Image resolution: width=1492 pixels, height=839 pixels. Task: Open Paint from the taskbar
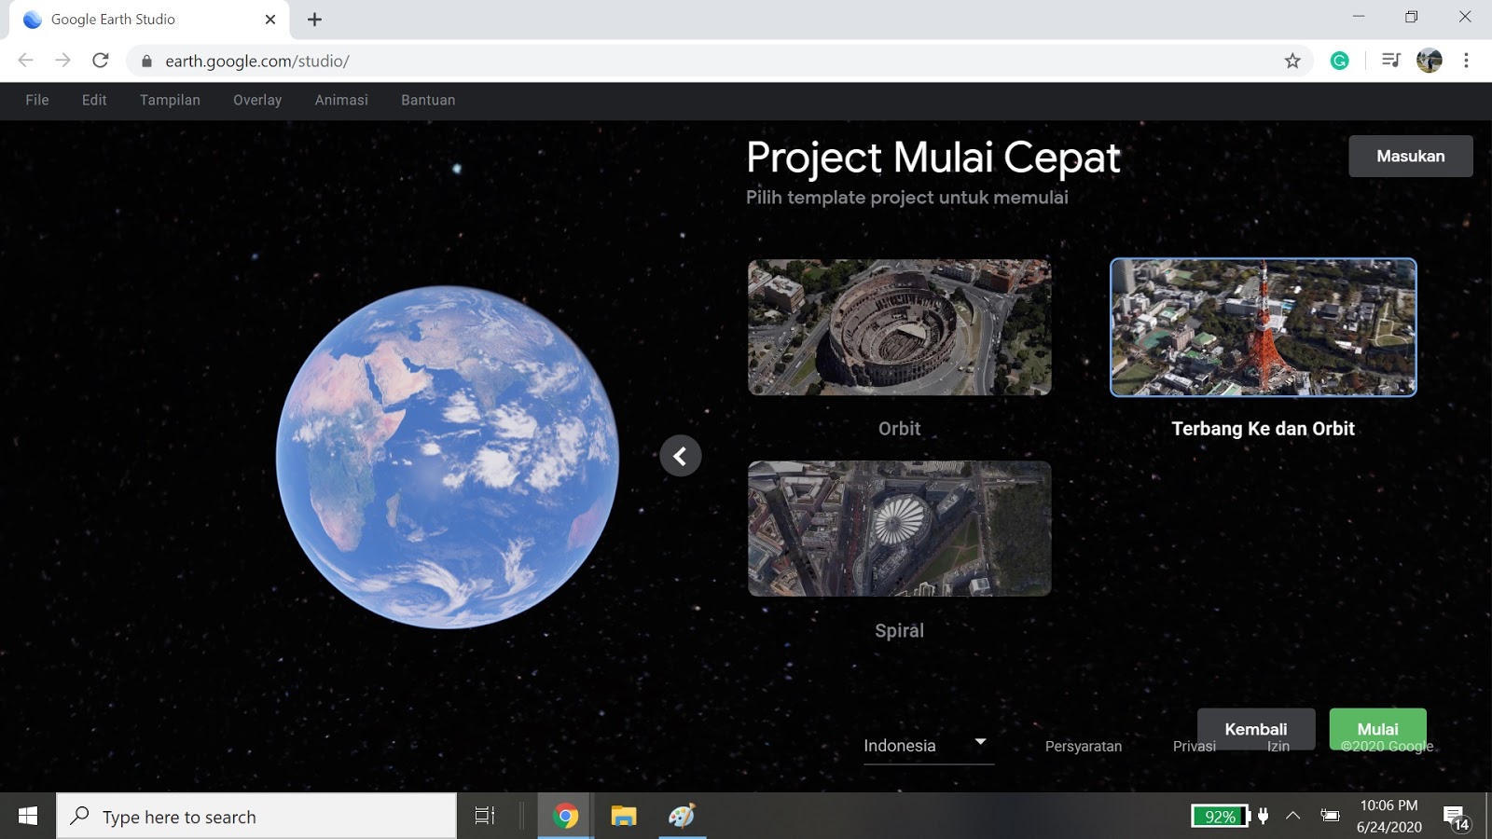point(684,816)
